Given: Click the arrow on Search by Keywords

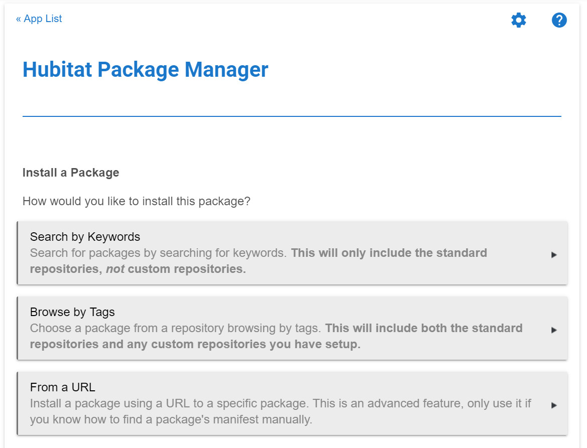Looking at the screenshot, I should [x=554, y=255].
